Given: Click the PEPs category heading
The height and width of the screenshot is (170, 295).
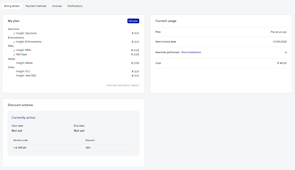Looking at the screenshot, I should click(11, 46).
